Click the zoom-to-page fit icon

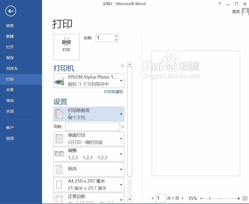pos(245,198)
